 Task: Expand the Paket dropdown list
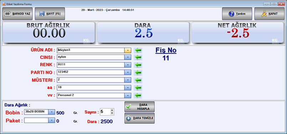(x=52, y=120)
